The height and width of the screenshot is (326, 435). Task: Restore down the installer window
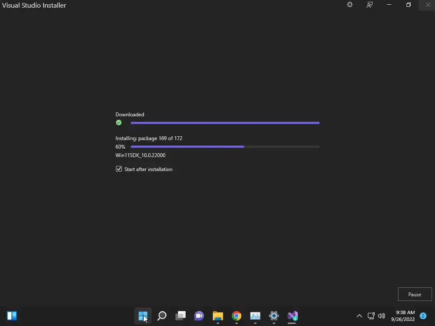click(x=409, y=5)
